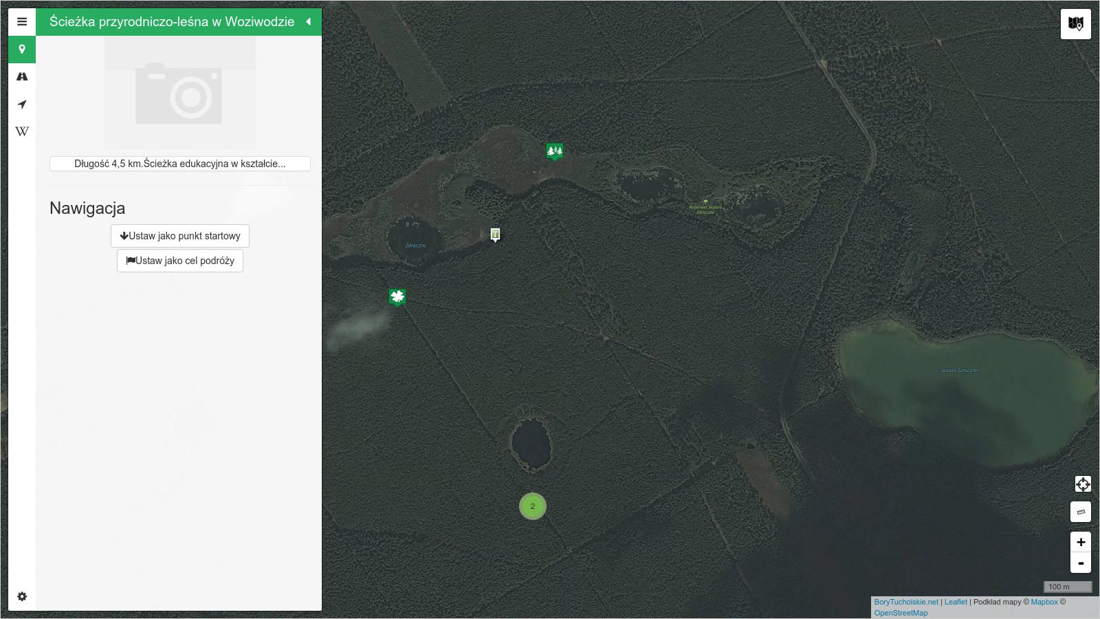Image resolution: width=1100 pixels, height=619 pixels.
Task: Open the Wikipedia sidebar tab
Action: point(22,131)
